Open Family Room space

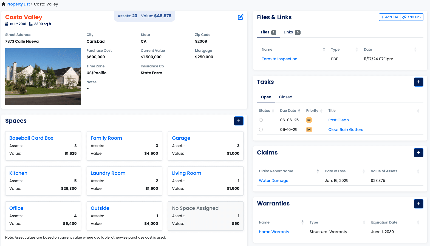coord(106,138)
